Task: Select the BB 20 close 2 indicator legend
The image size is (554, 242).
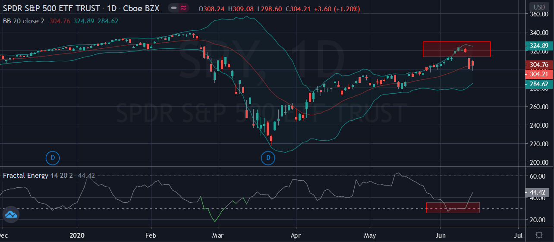Action: click(x=24, y=21)
